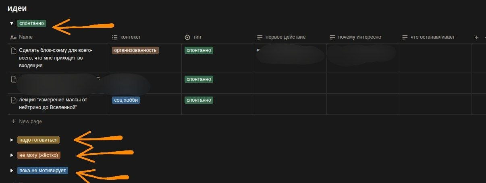
Task: Click the text icon beside первое действие
Action: (x=260, y=37)
